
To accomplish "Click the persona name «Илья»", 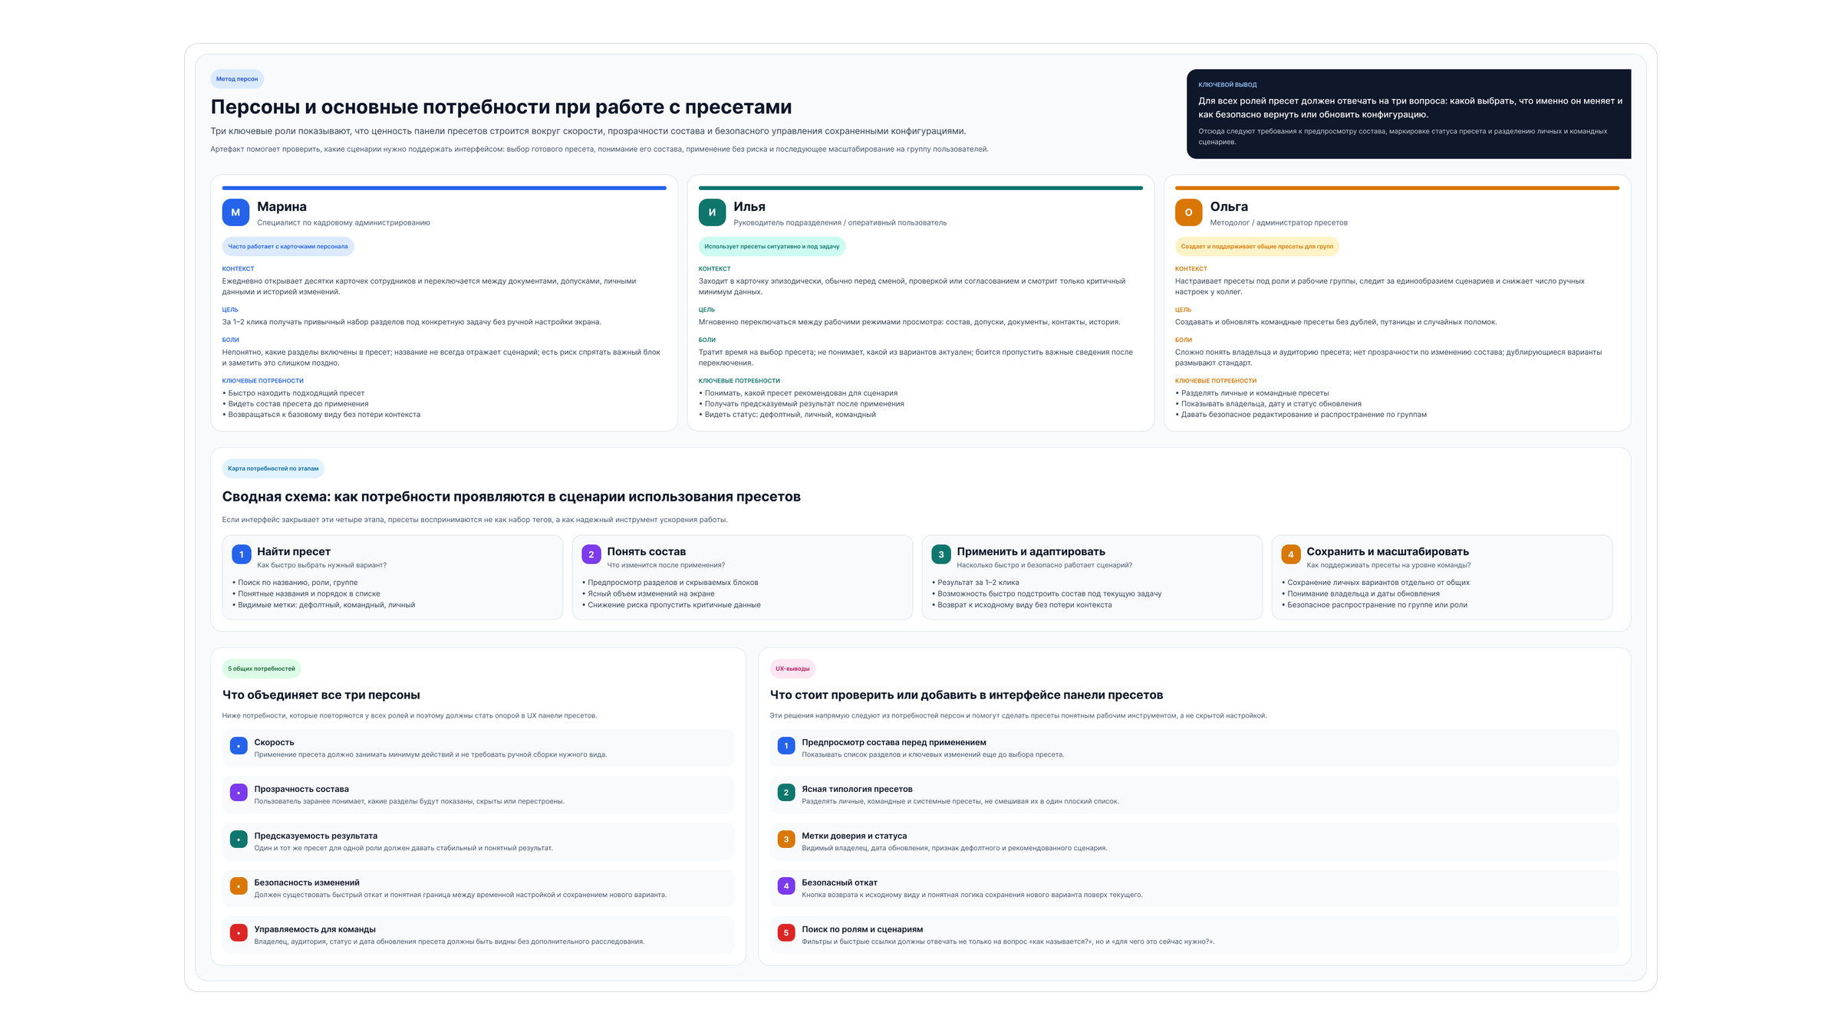I will [749, 206].
